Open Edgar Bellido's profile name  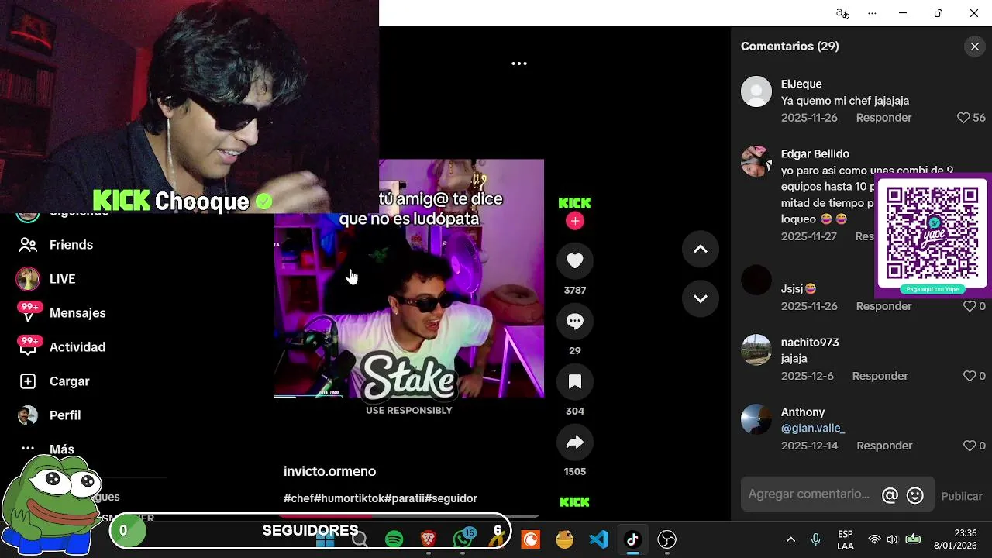tap(815, 153)
